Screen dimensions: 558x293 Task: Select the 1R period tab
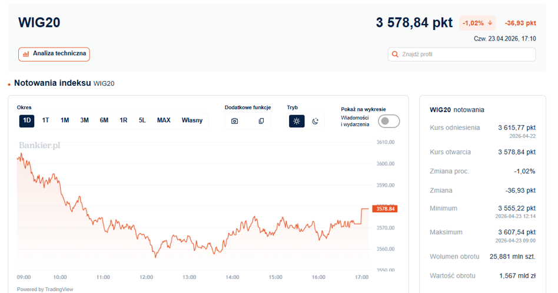(124, 120)
